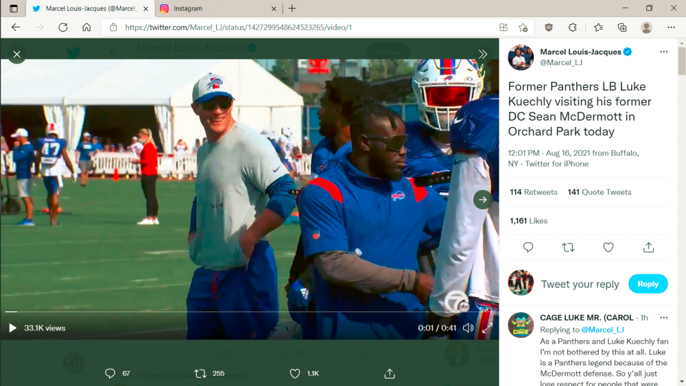This screenshot has width=686, height=386.
Task: Mute the video volume
Action: [x=469, y=328]
